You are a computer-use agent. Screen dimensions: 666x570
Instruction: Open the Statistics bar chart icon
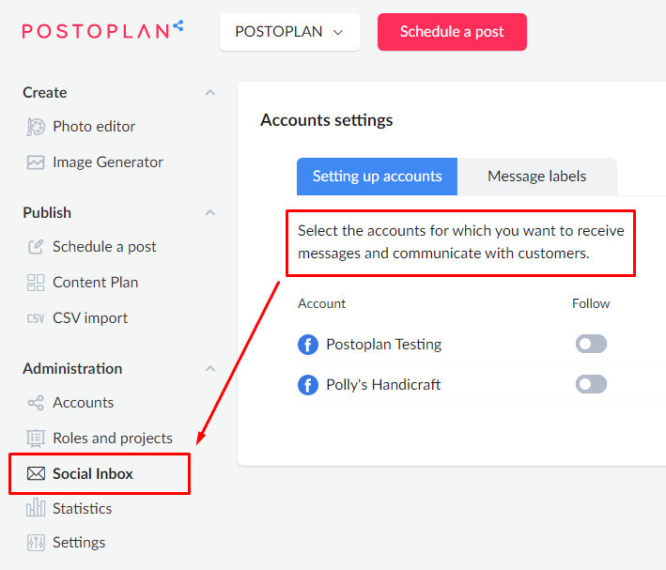[x=36, y=508]
